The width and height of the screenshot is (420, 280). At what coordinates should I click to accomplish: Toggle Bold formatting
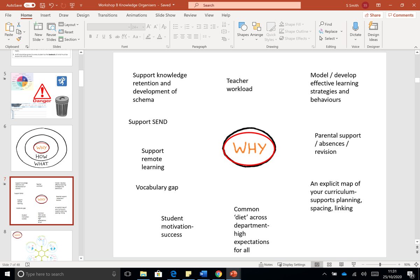click(x=91, y=36)
